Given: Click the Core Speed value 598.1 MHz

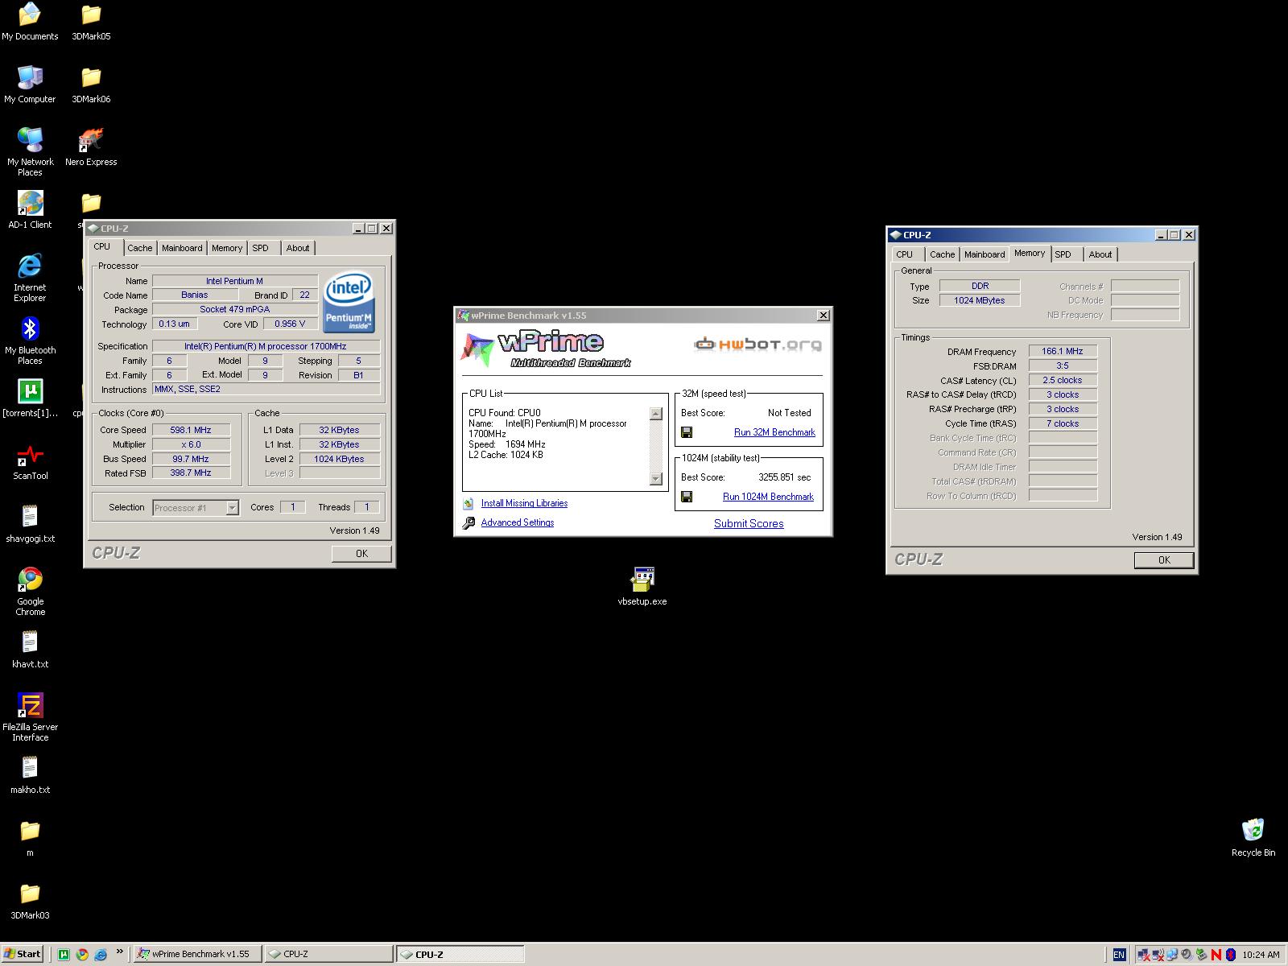Looking at the screenshot, I should coord(191,430).
